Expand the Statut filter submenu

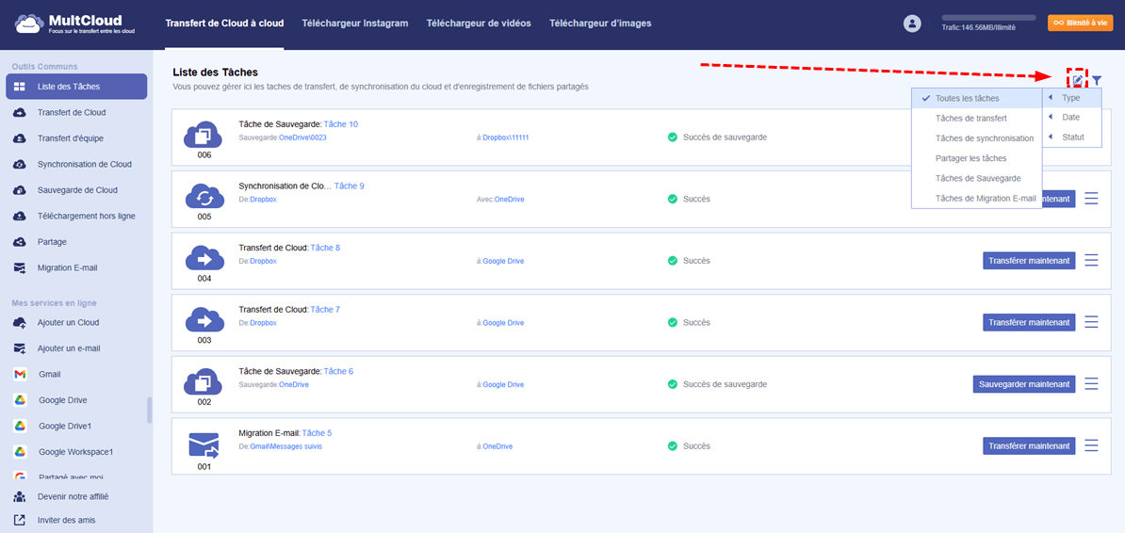point(1070,137)
